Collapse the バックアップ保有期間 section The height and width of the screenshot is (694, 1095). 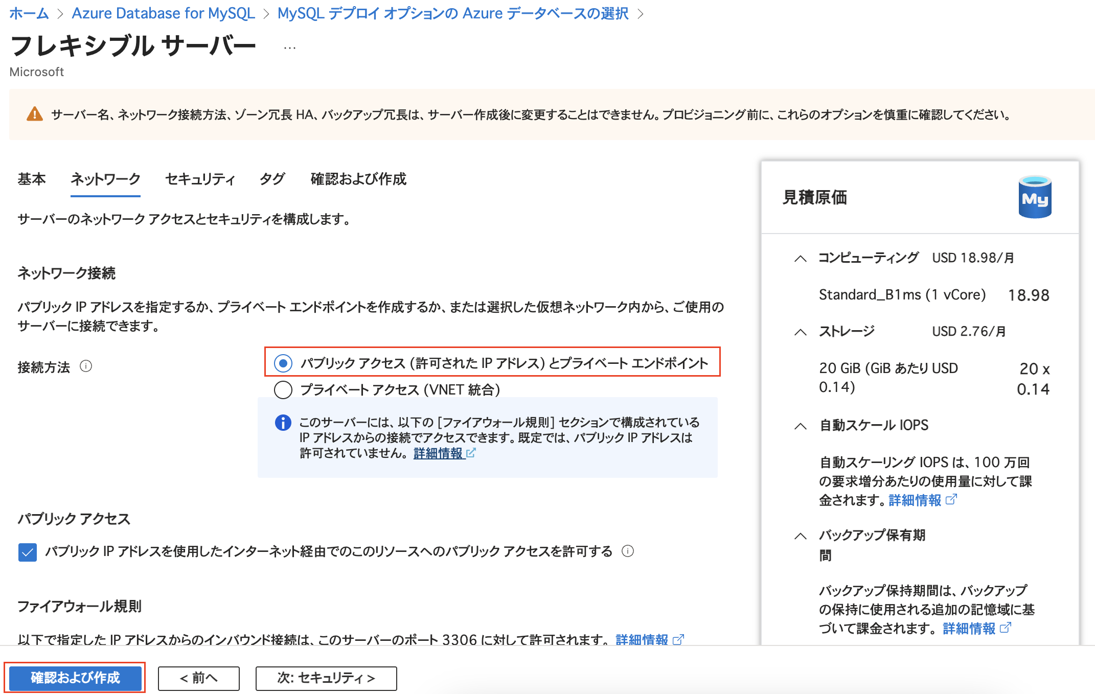[x=801, y=536]
